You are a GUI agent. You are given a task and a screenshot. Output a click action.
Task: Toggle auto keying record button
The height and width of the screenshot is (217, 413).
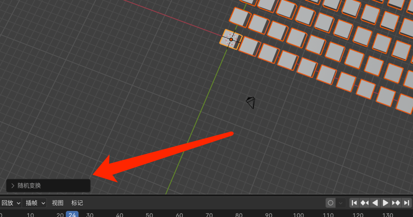click(330, 203)
